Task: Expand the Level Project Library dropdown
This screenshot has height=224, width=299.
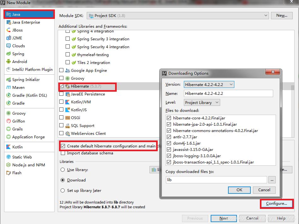Action: (202, 102)
